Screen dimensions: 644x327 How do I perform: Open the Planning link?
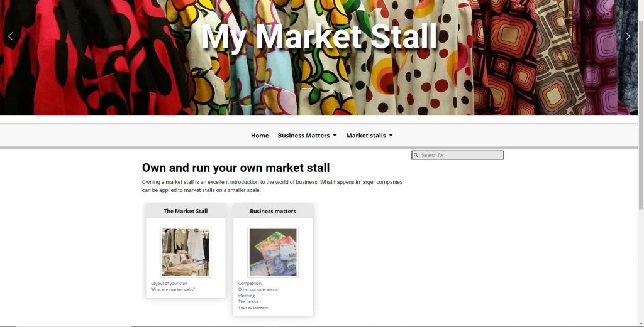click(x=247, y=296)
